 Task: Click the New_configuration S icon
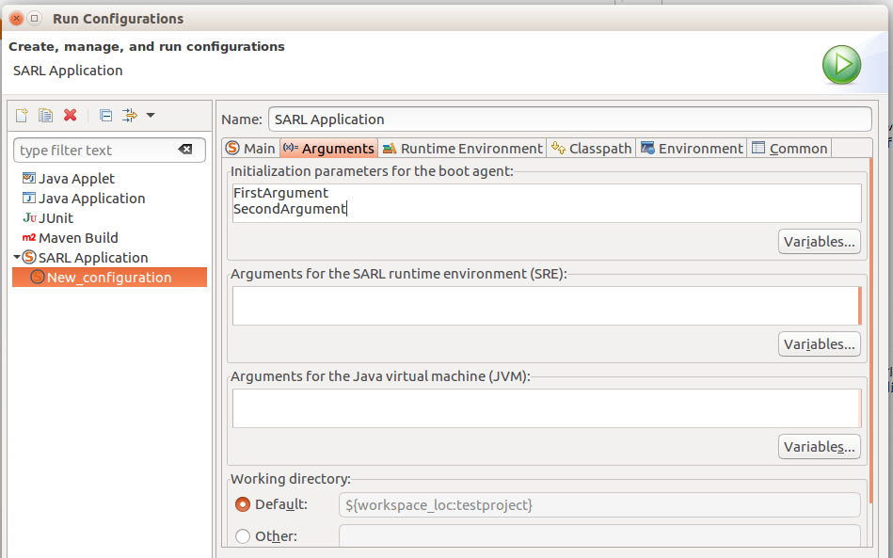38,277
